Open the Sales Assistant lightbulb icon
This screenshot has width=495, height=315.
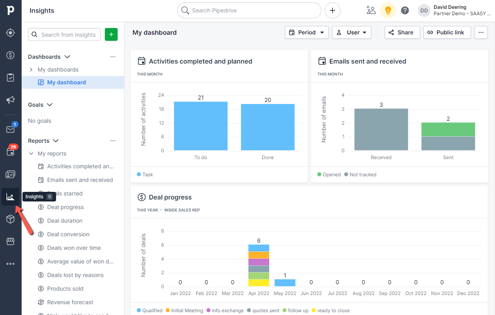point(388,10)
